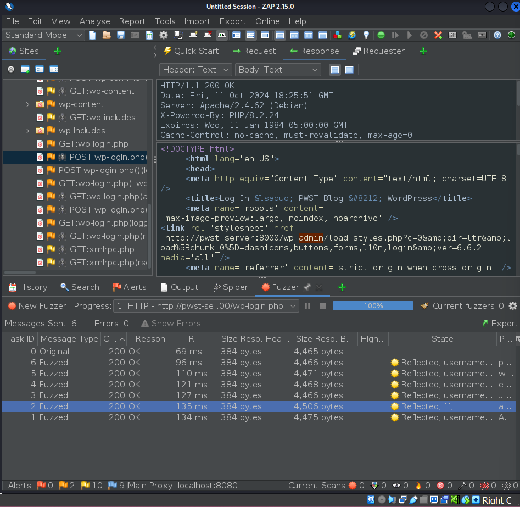Click the Export button
Viewport: 520px width, 507px height.
(x=499, y=324)
